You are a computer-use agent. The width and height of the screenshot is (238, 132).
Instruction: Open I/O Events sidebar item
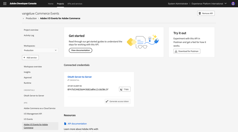(28, 119)
